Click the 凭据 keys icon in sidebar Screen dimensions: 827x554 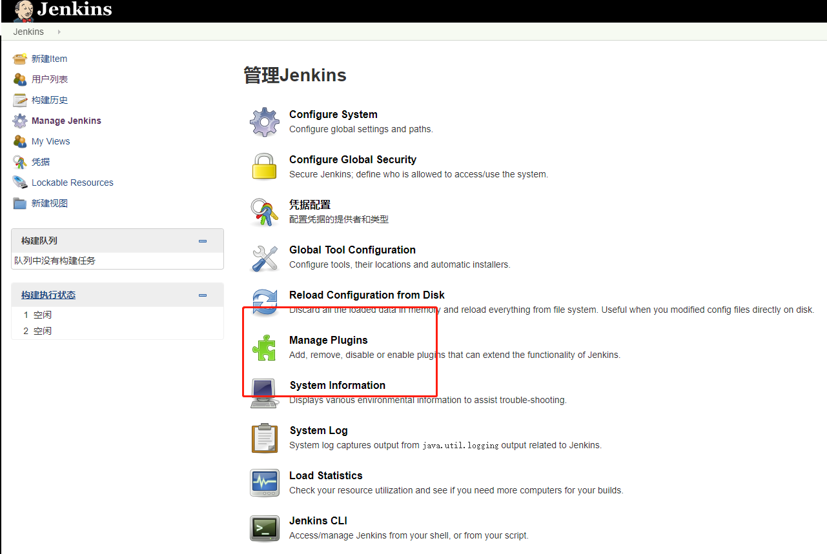tap(20, 162)
